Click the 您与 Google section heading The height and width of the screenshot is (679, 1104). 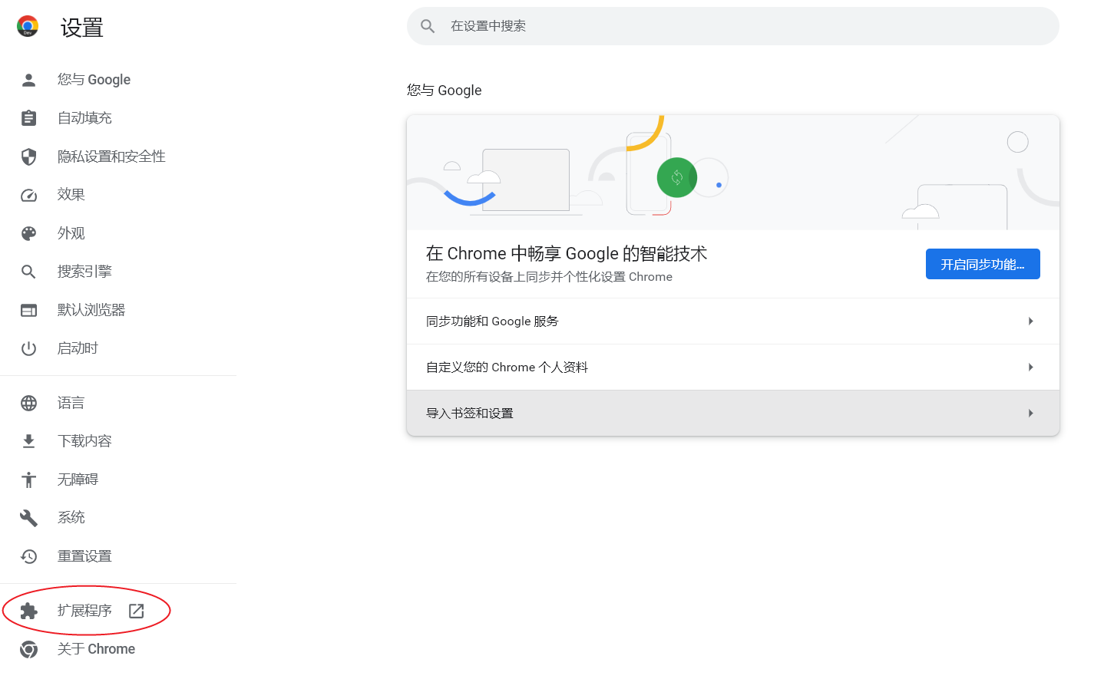click(x=445, y=91)
